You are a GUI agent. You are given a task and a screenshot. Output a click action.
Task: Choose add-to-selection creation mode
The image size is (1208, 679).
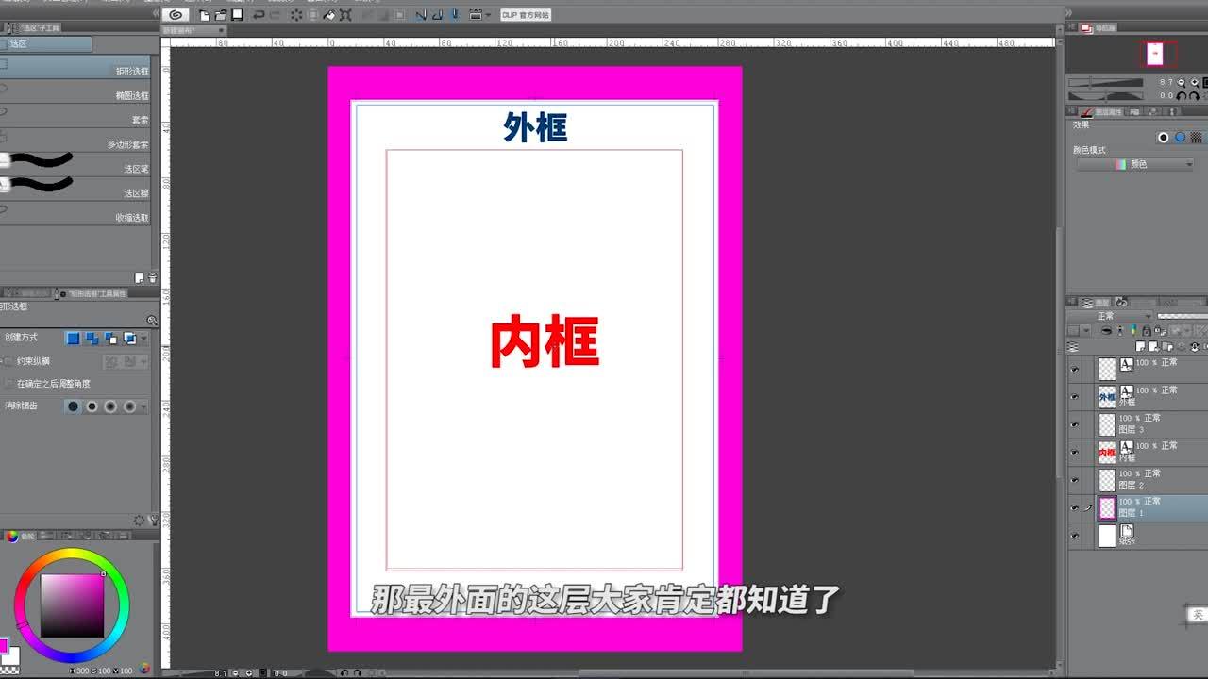92,338
